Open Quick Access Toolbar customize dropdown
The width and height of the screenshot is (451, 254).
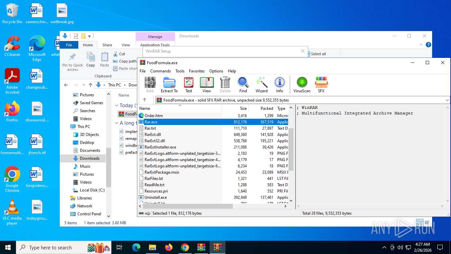click(90, 36)
